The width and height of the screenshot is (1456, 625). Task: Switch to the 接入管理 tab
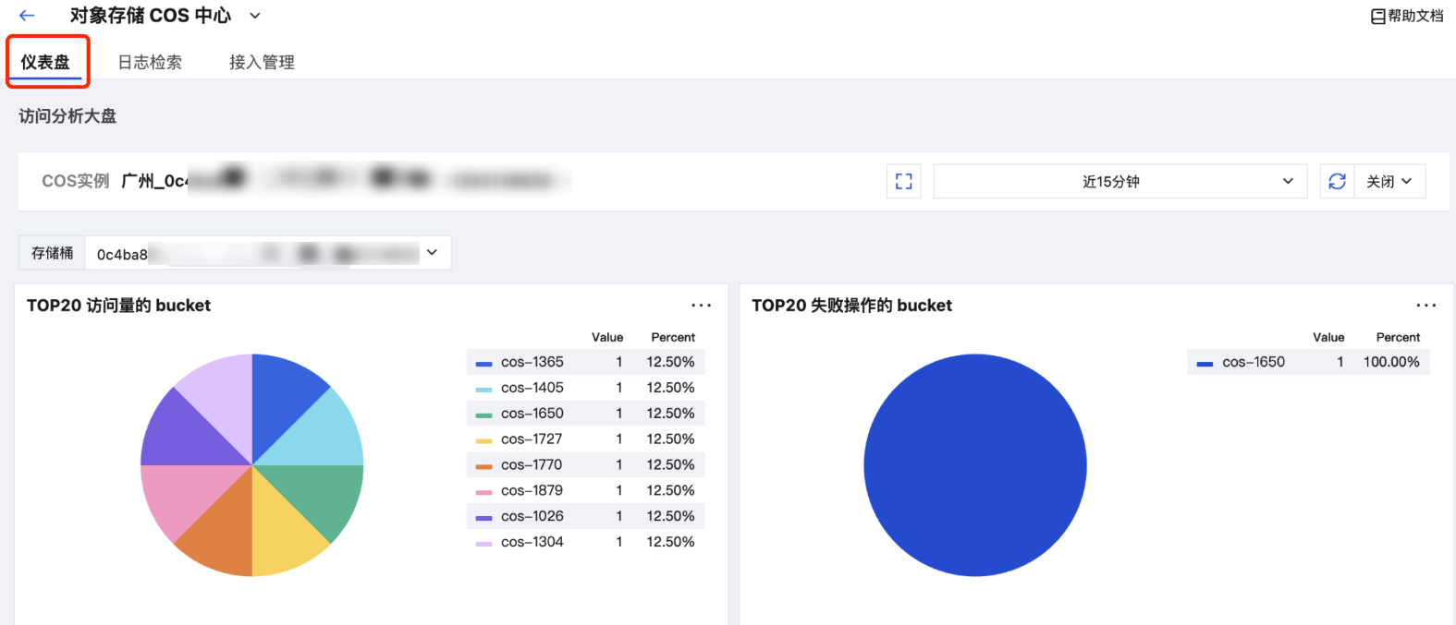(262, 62)
